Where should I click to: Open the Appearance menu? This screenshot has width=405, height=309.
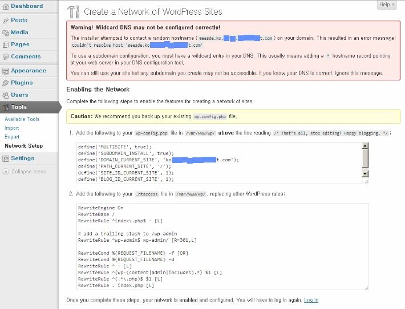pyautogui.click(x=29, y=71)
